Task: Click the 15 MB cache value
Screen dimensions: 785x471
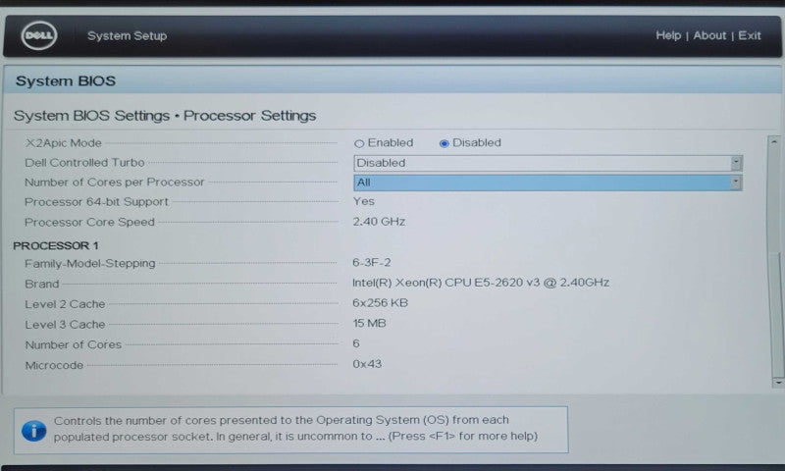Action: coord(369,324)
